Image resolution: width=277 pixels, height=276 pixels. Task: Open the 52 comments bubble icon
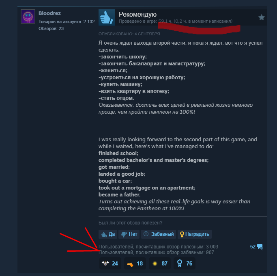(260, 247)
